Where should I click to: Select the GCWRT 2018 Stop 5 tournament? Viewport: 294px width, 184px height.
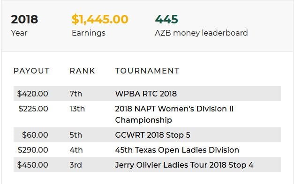[x=152, y=135]
